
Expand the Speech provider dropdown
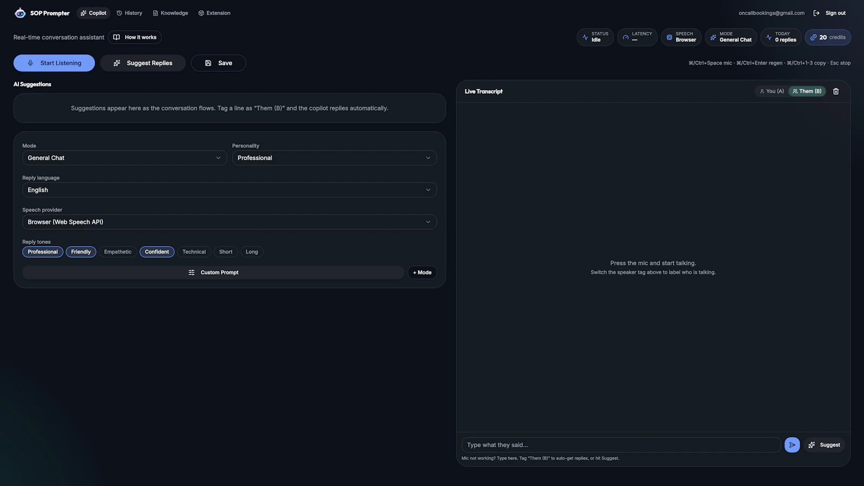point(230,222)
